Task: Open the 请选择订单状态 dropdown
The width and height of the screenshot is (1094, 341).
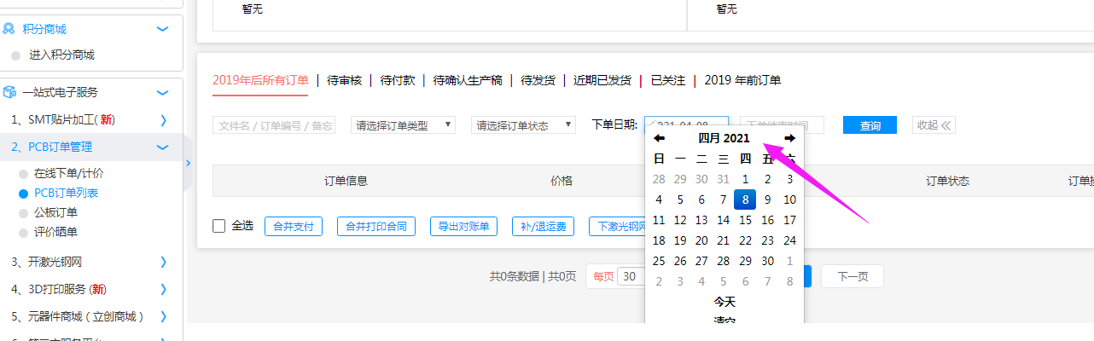Action: [x=523, y=125]
